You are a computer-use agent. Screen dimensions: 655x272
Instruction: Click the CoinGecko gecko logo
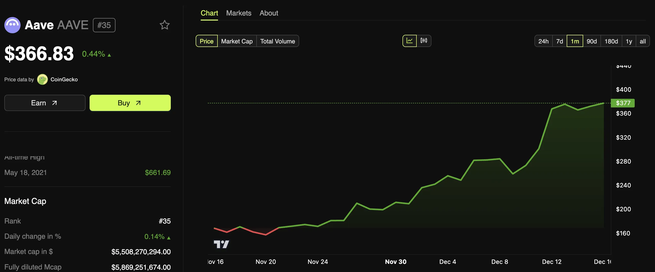[x=42, y=79]
